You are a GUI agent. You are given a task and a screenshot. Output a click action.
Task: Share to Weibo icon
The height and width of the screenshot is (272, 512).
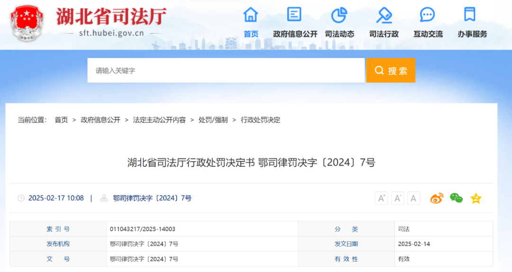(x=437, y=198)
